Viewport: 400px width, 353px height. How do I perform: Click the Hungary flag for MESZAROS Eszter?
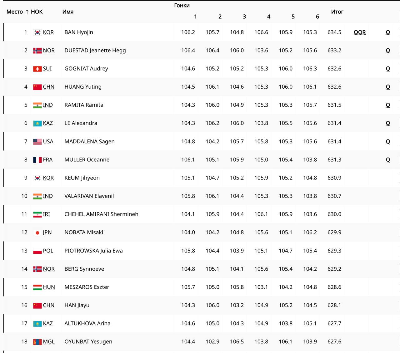(x=37, y=287)
